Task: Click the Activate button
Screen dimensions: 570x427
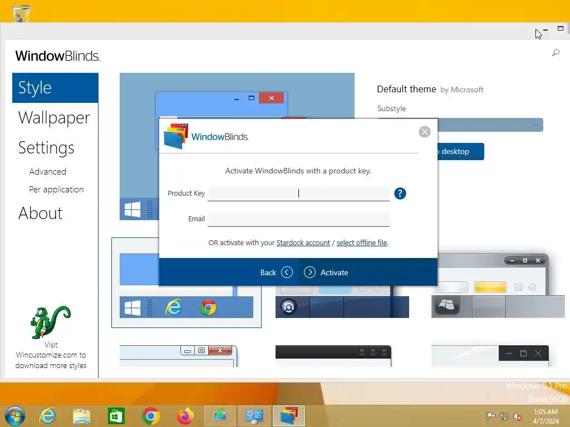Action: coord(326,272)
